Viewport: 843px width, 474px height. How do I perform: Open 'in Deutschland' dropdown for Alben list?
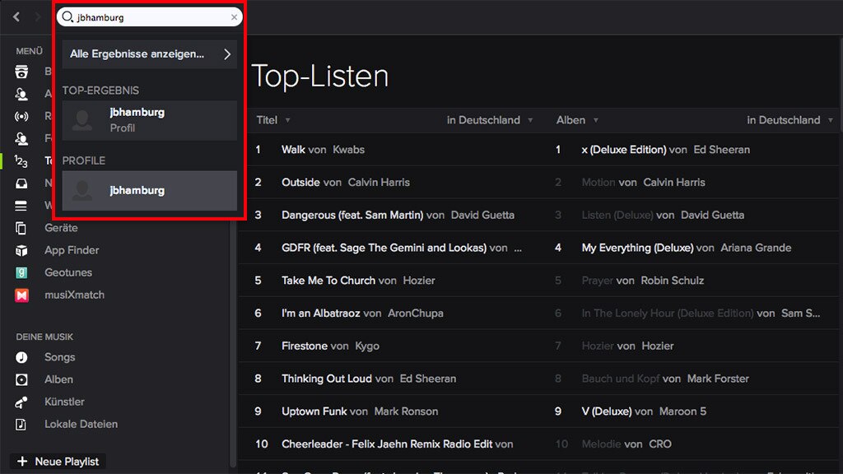[789, 120]
